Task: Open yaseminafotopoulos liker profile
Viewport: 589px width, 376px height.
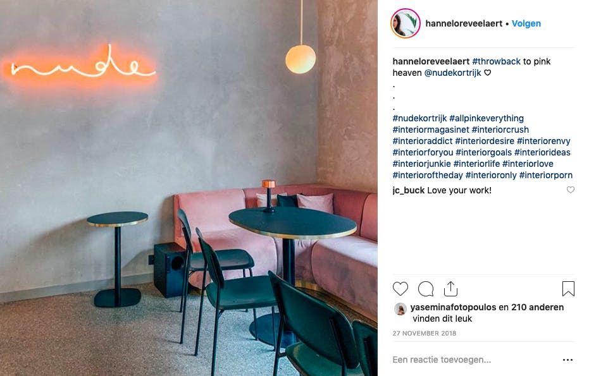Action: pyautogui.click(x=453, y=307)
